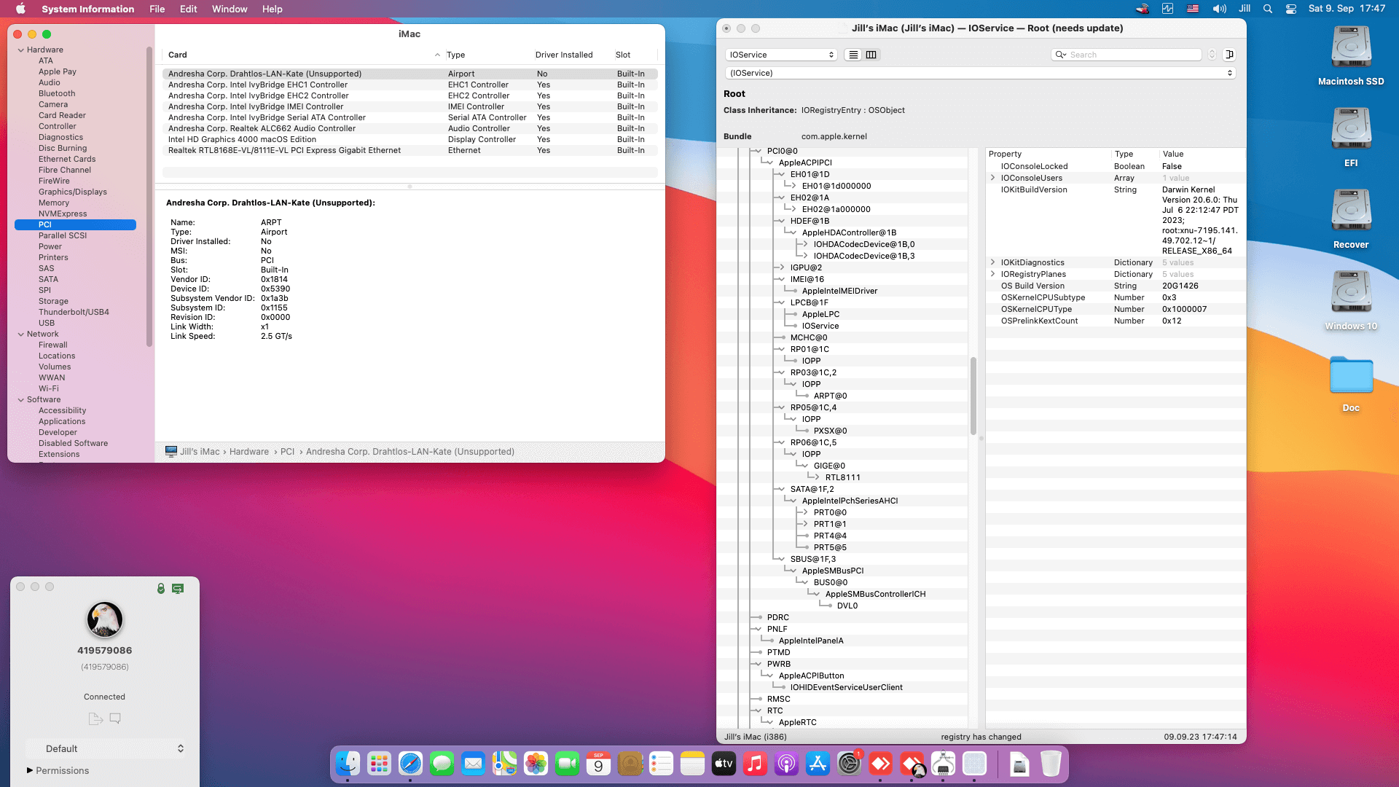Expand IORegistryPlanes property row
This screenshot has width=1399, height=787.
[x=992, y=274]
